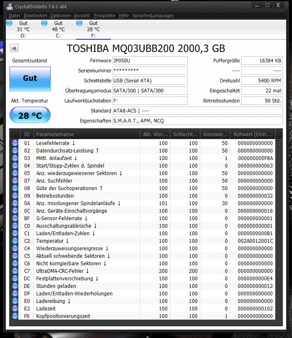Screen dimensions: 292x338
Task: Click the Rohwert column header
Action: point(253,134)
